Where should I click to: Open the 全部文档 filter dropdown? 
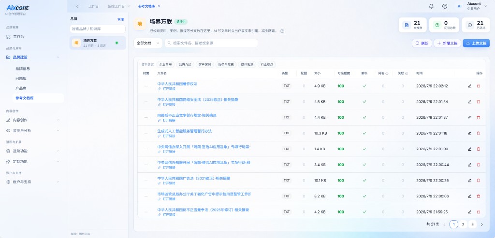click(x=148, y=43)
